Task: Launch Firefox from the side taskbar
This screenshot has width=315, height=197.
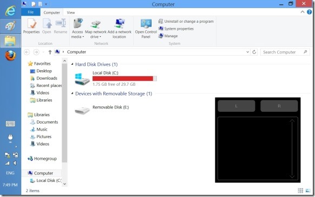Action: point(10,56)
